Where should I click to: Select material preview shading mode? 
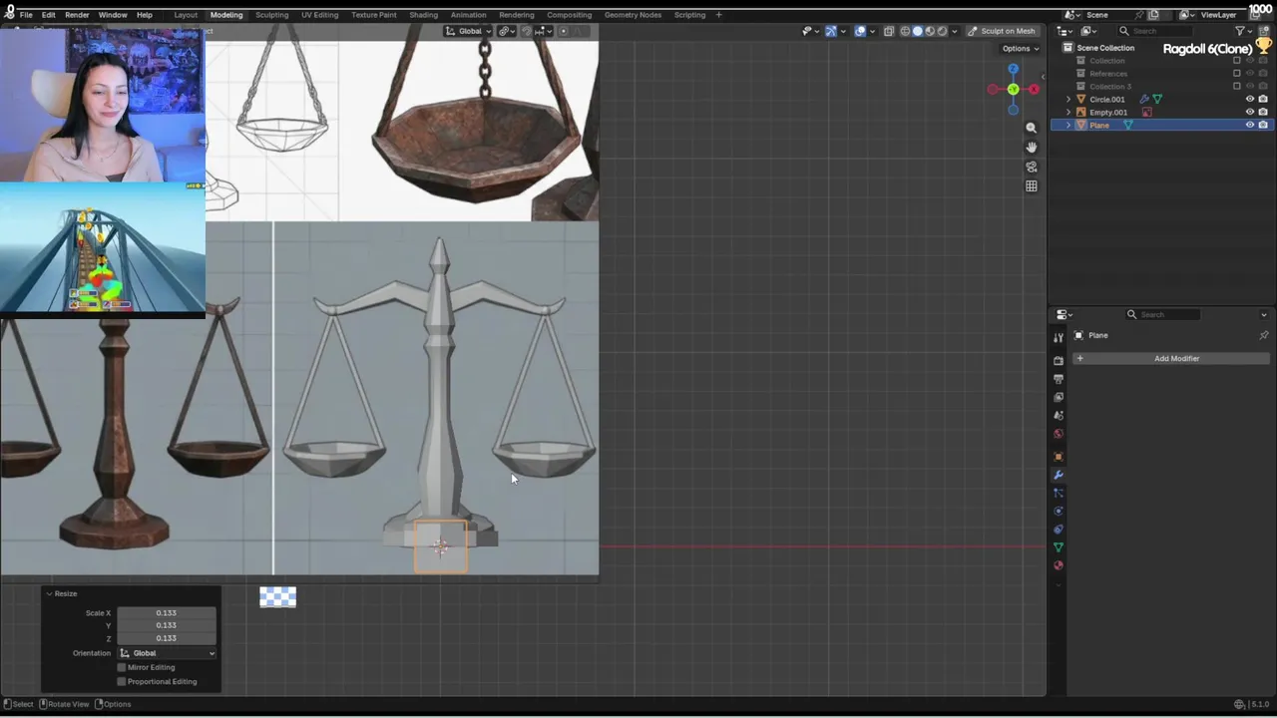click(930, 31)
